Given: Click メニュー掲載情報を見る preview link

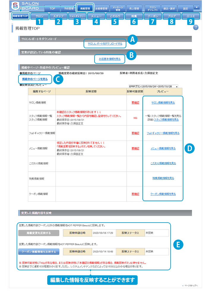Looking at the screenshot, I should [163, 148].
